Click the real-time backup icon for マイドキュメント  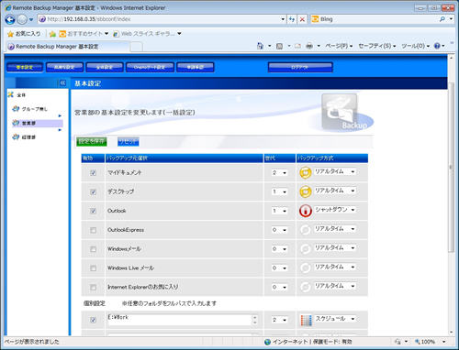click(x=305, y=172)
